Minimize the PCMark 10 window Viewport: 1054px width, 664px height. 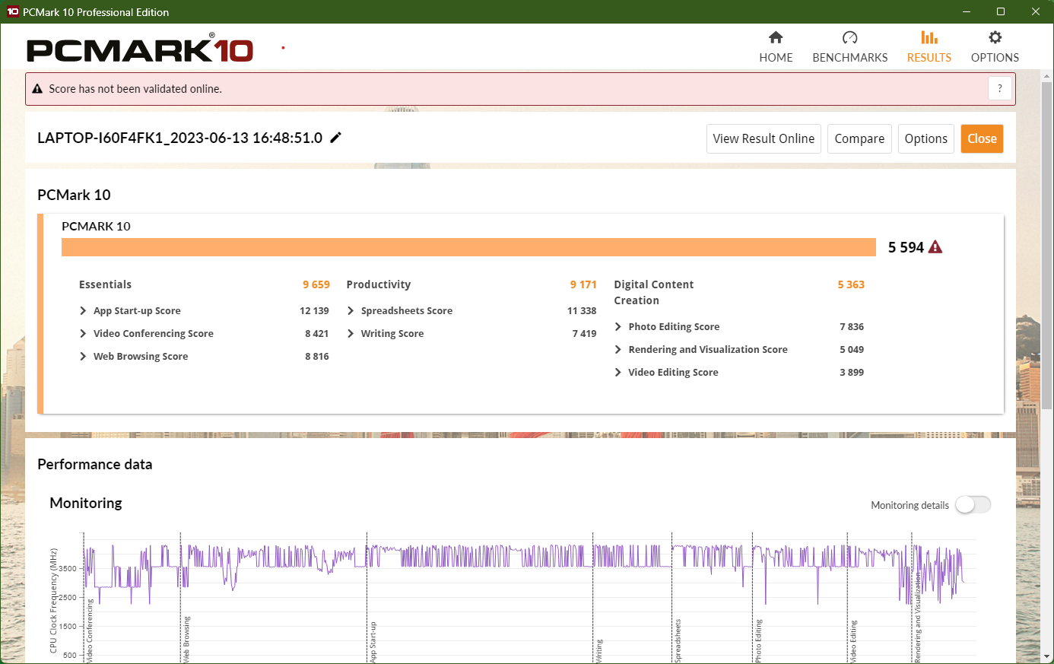coord(967,11)
